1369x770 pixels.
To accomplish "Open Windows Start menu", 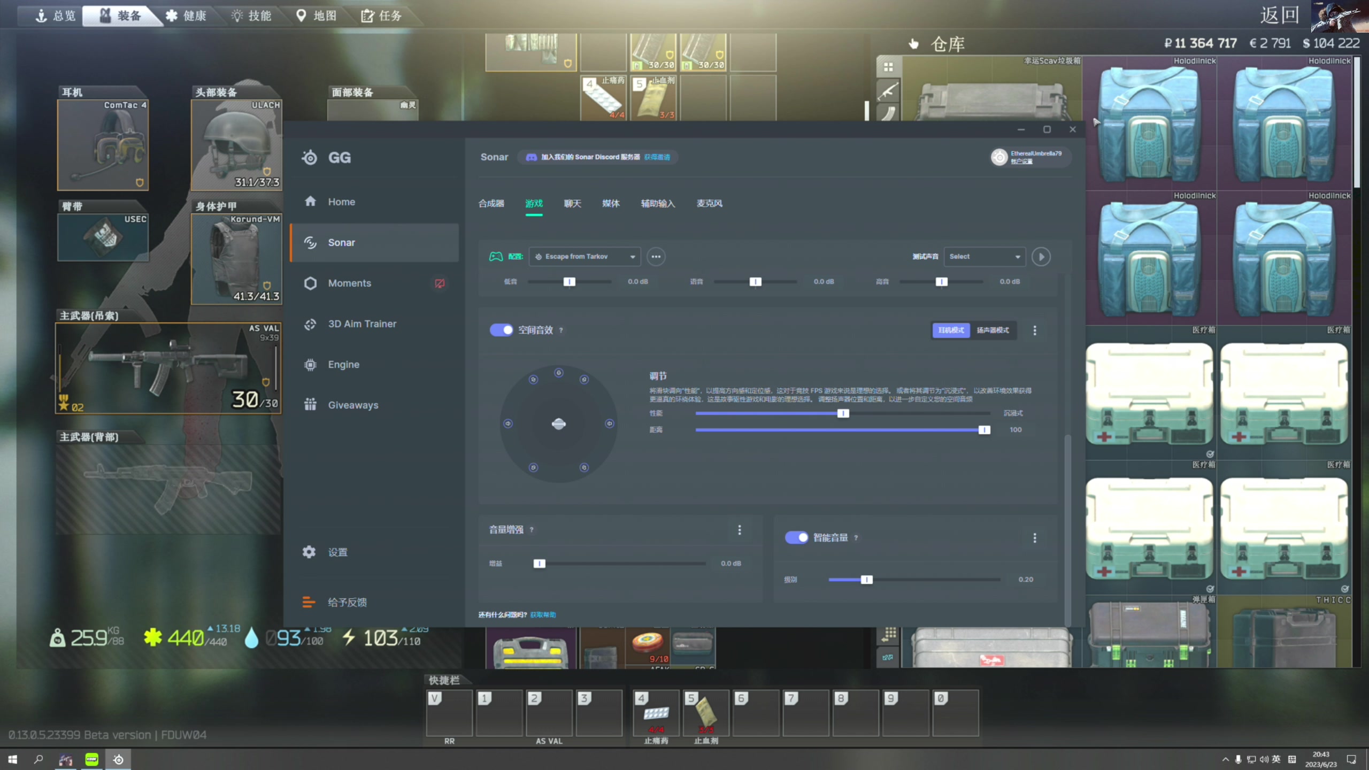I will pyautogui.click(x=13, y=759).
